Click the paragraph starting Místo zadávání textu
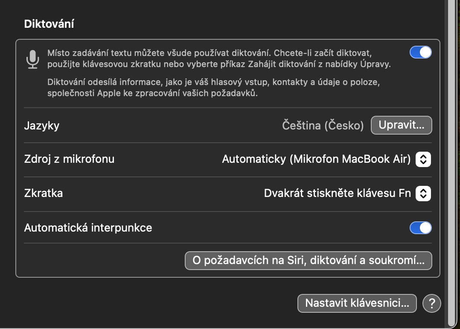Screen dimensions: 460x329 pos(219,59)
